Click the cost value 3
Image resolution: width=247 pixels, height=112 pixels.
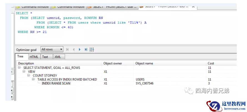point(209,83)
